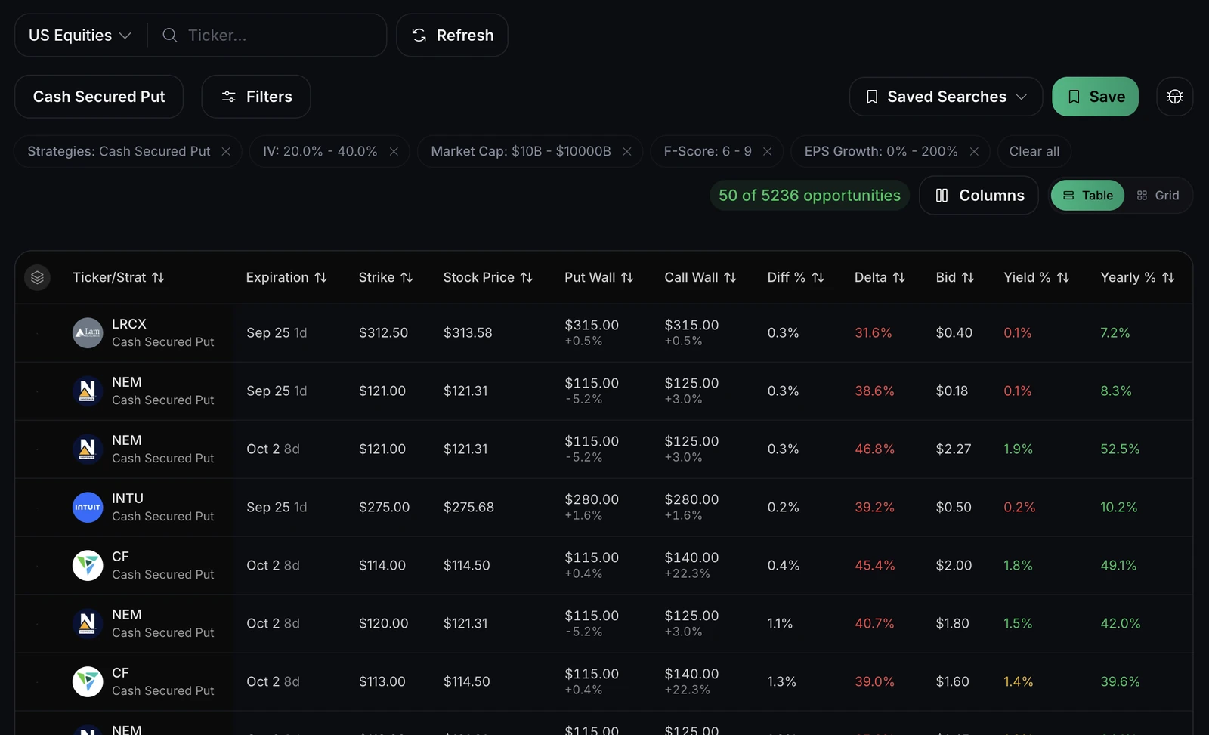Screen dimensions: 1209x735
Task: Click the LRCX company logo
Action: click(x=88, y=333)
